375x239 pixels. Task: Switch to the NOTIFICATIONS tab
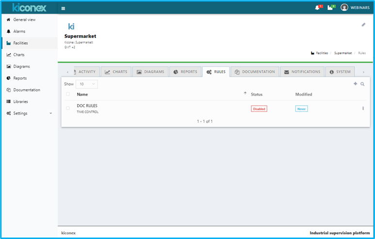(x=302, y=72)
